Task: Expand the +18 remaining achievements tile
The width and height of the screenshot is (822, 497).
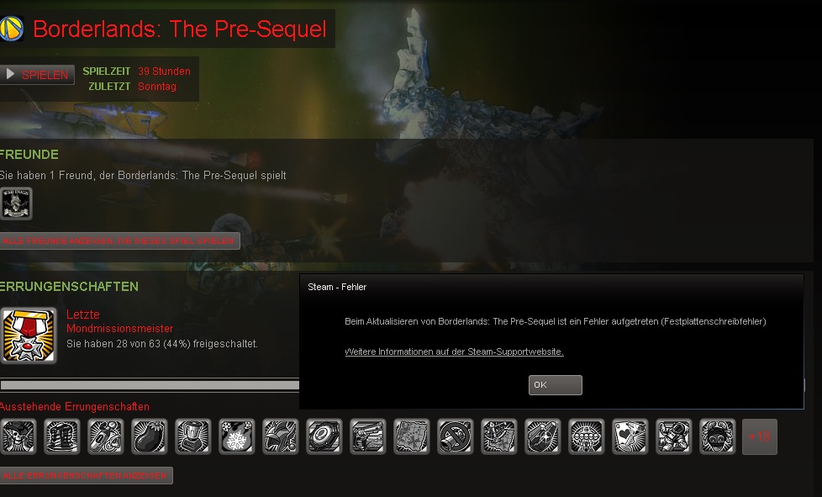Action: pos(760,436)
